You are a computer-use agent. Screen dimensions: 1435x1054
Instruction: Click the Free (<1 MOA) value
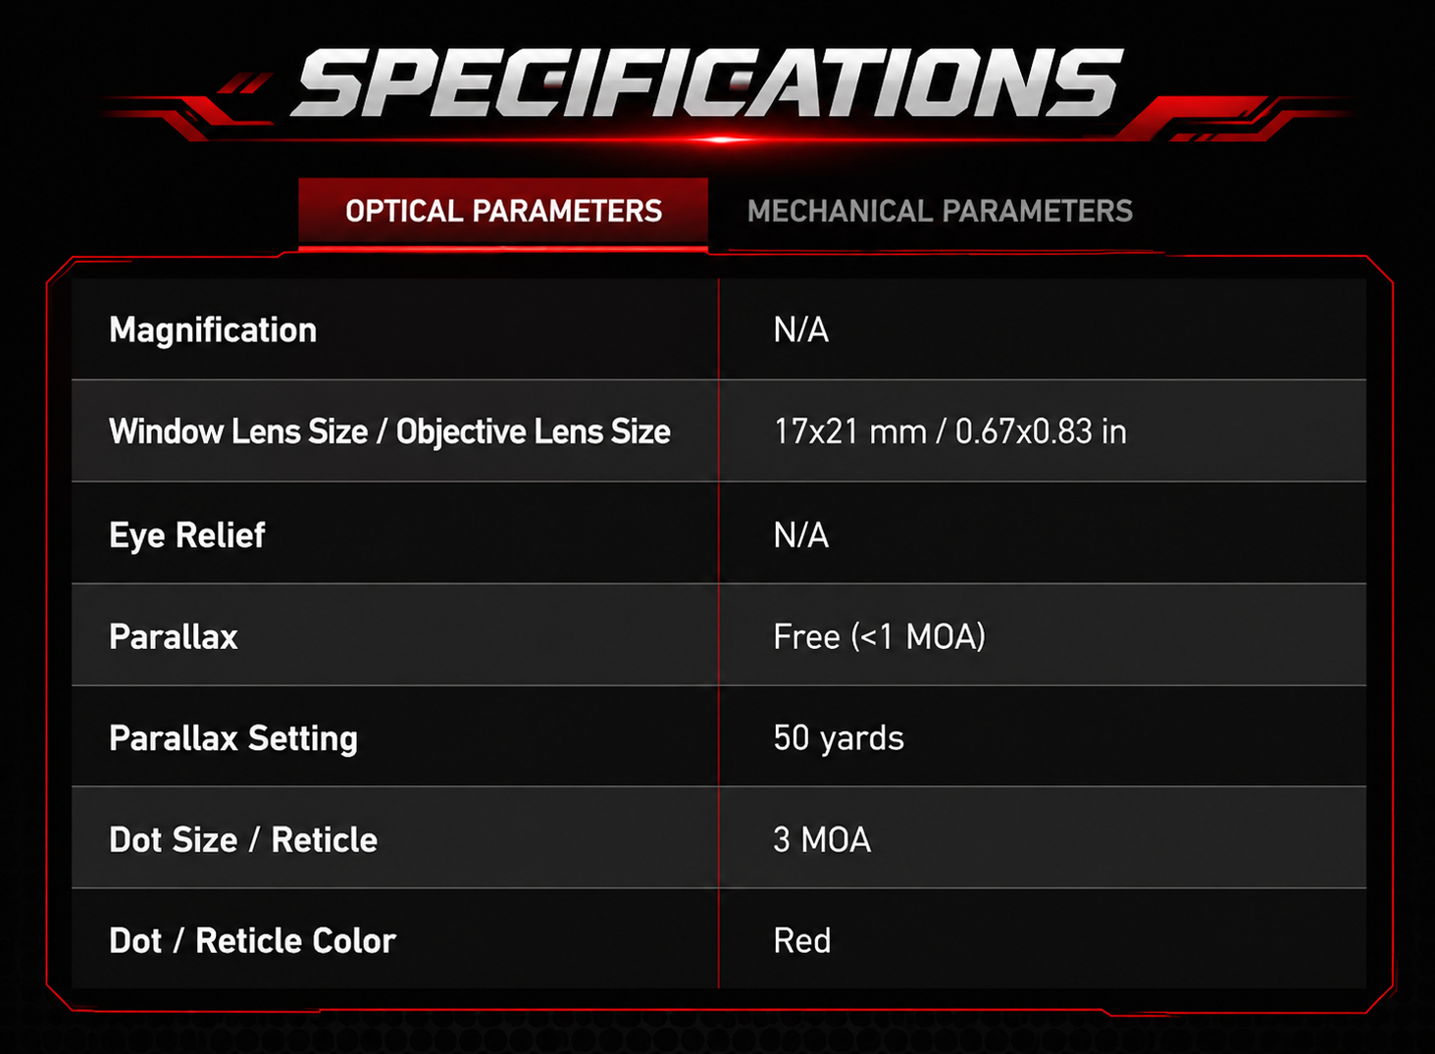point(879,637)
